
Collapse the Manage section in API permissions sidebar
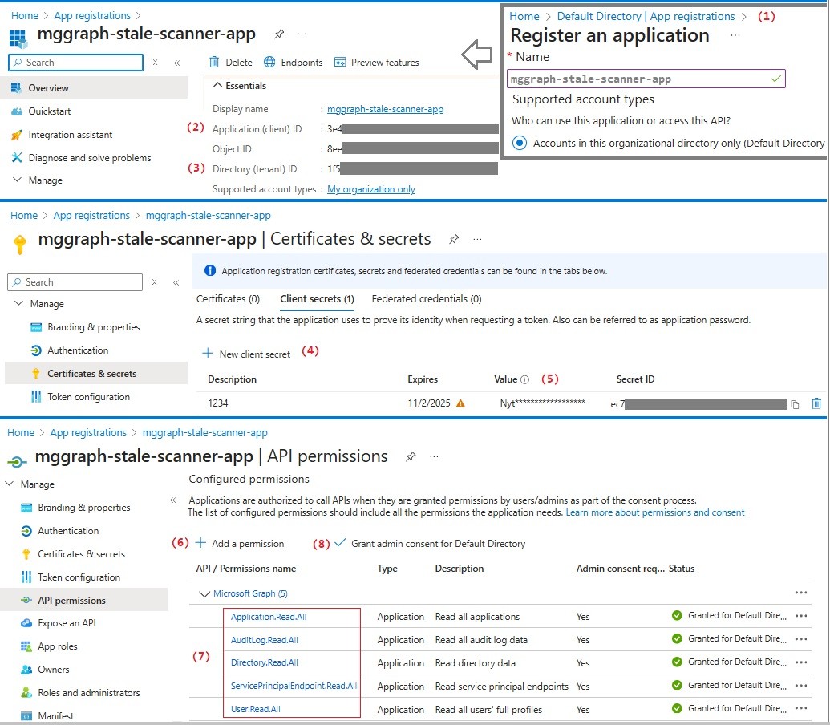pyautogui.click(x=10, y=484)
